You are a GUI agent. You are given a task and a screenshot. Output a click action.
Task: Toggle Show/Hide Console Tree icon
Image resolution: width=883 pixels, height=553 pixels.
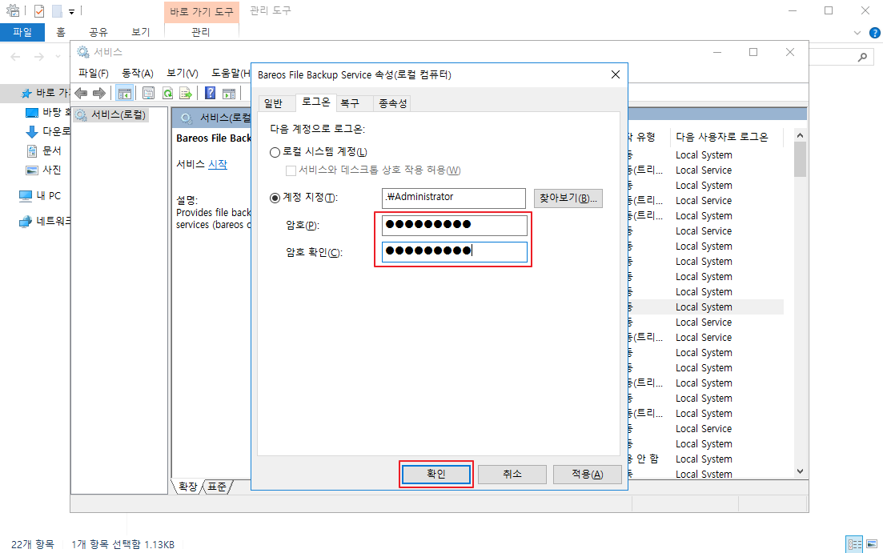click(124, 93)
